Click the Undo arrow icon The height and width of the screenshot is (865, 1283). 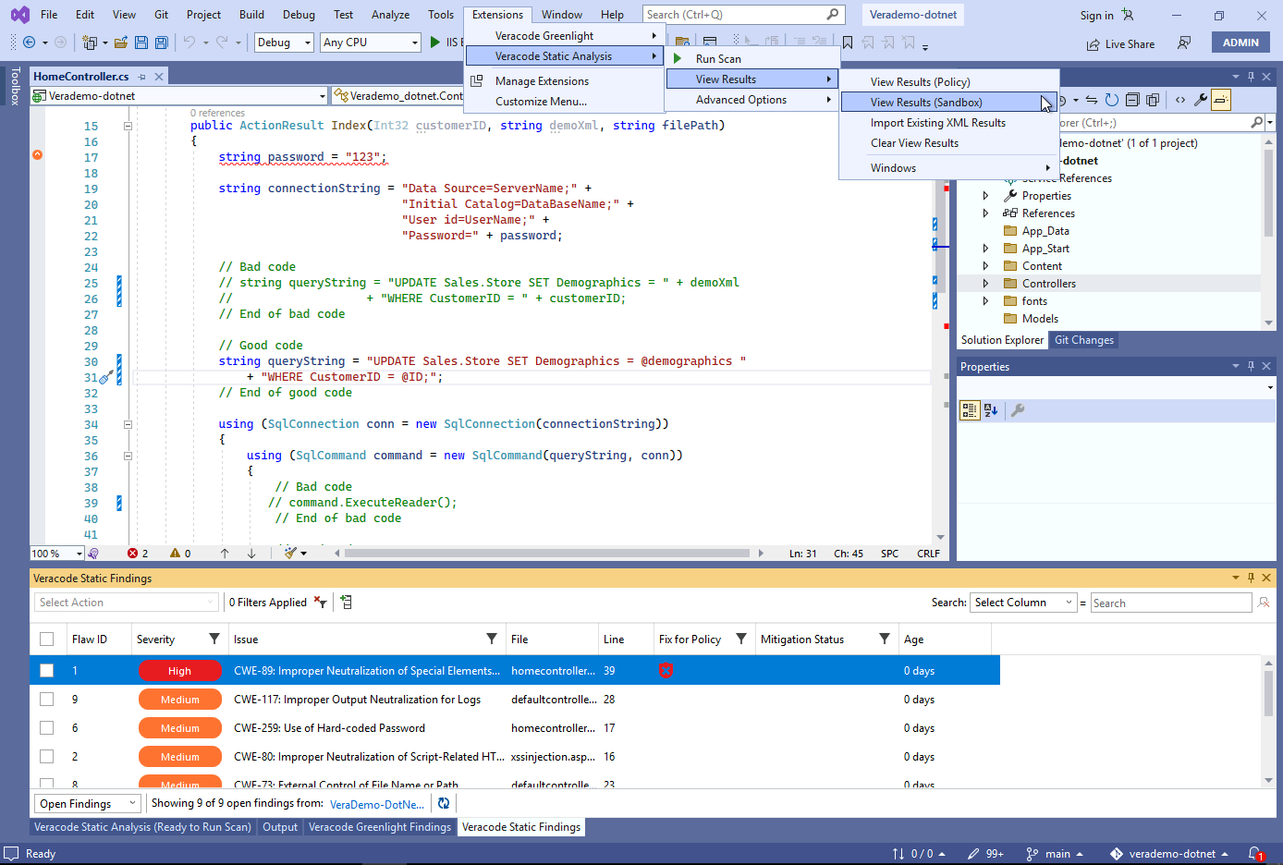(189, 43)
